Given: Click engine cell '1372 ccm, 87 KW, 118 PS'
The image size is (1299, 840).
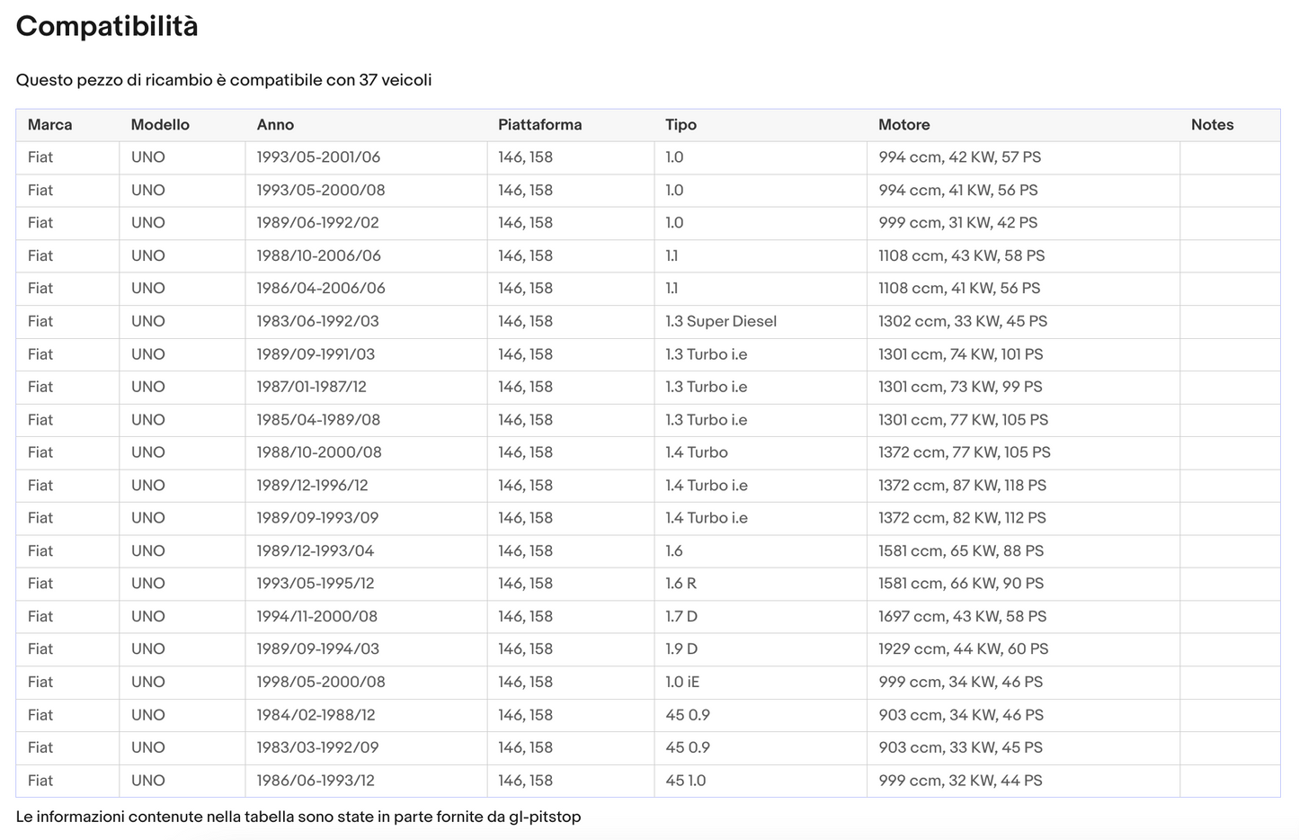Looking at the screenshot, I should 962,485.
